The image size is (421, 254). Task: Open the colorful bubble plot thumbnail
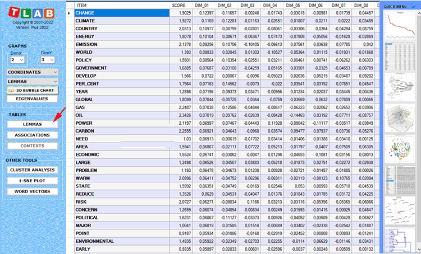click(x=400, y=149)
